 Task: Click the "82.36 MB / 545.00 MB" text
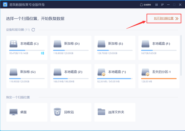click(108, 81)
